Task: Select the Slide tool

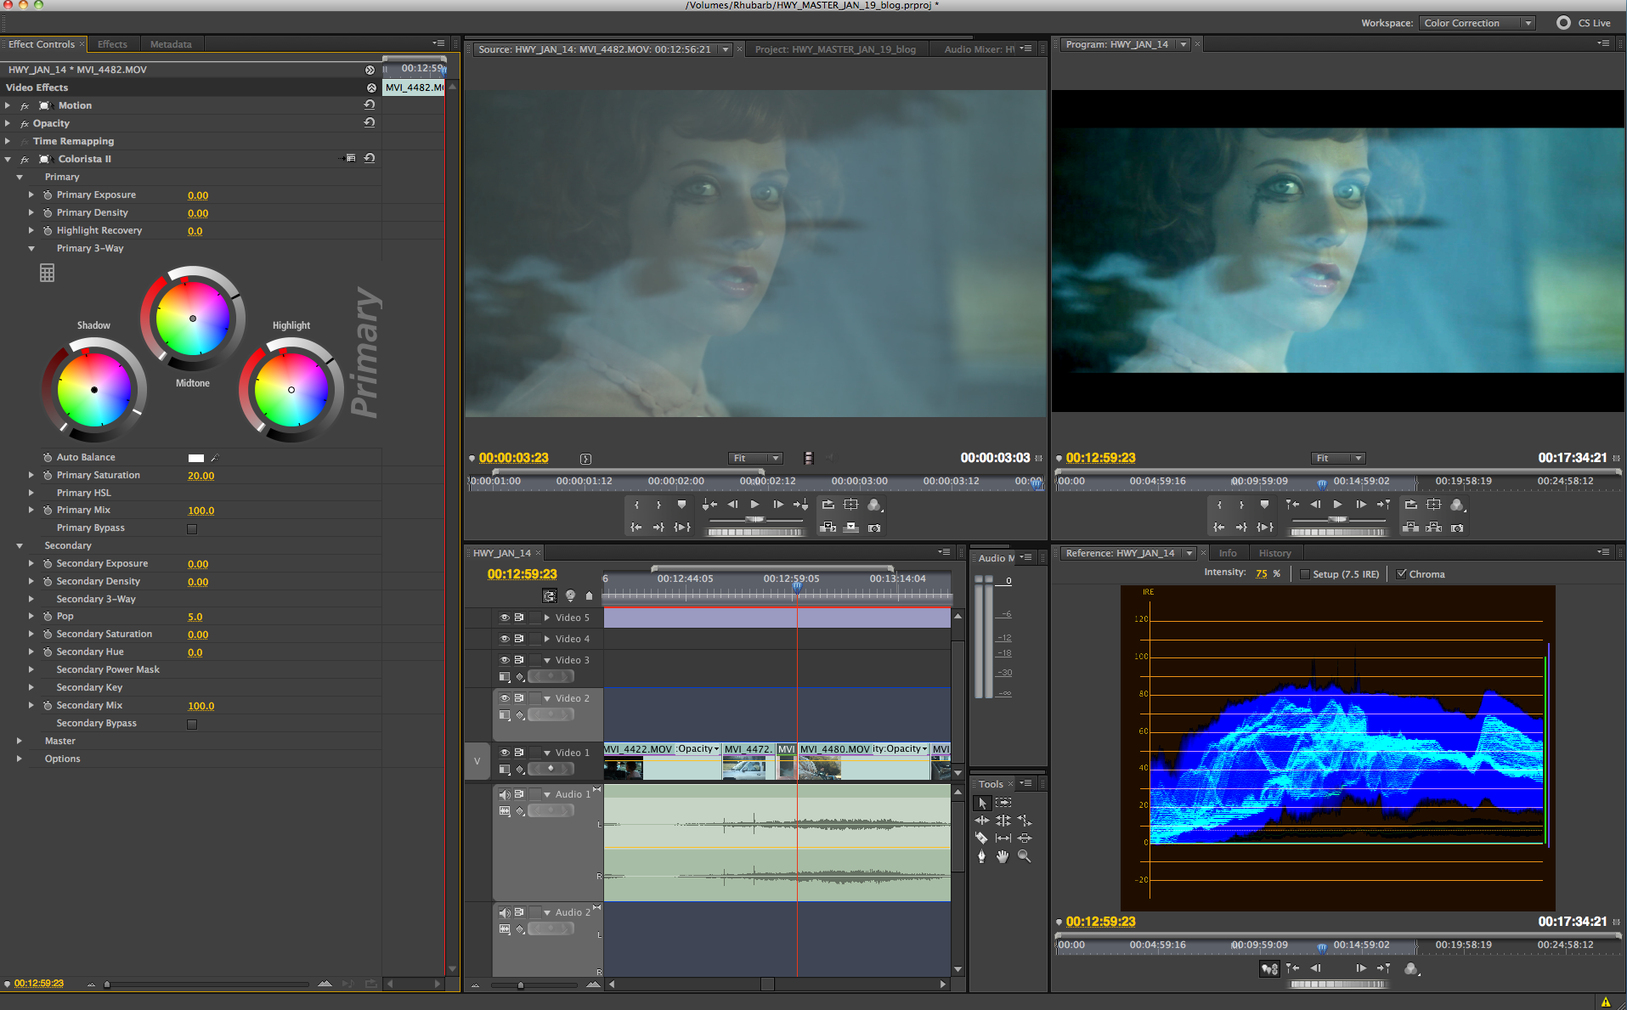Action: tap(1025, 838)
